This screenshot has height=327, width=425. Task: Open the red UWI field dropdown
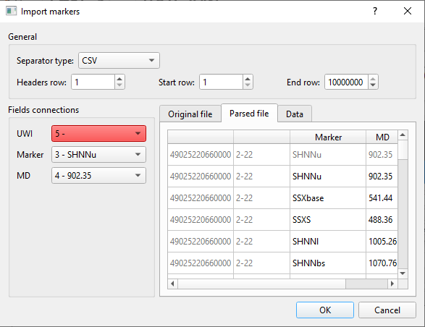pyautogui.click(x=98, y=133)
